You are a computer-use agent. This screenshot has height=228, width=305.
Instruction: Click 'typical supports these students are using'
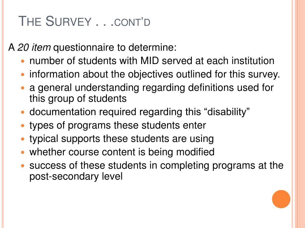122,139
